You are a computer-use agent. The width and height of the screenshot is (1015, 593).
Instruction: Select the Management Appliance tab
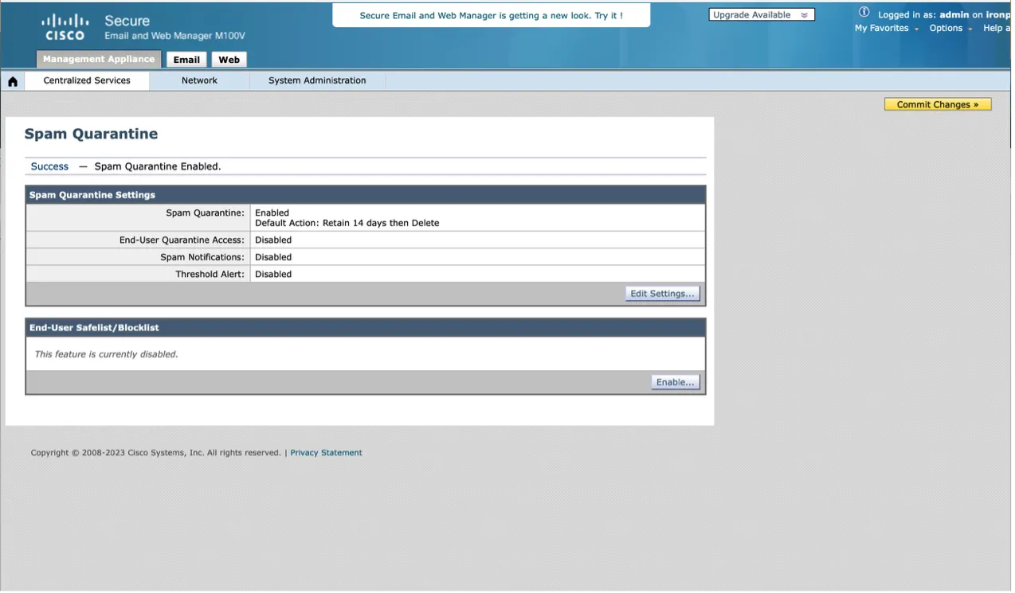point(99,60)
